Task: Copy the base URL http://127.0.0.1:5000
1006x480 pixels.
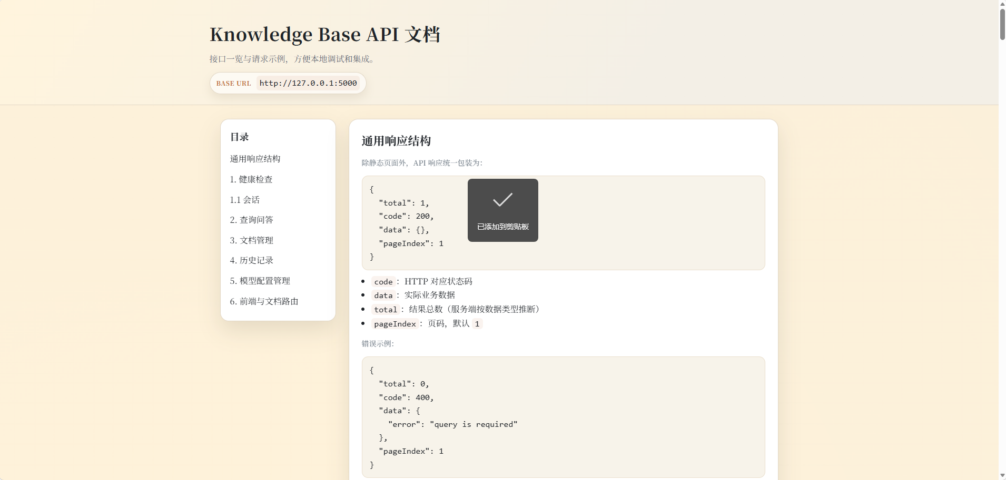Action: pos(308,83)
